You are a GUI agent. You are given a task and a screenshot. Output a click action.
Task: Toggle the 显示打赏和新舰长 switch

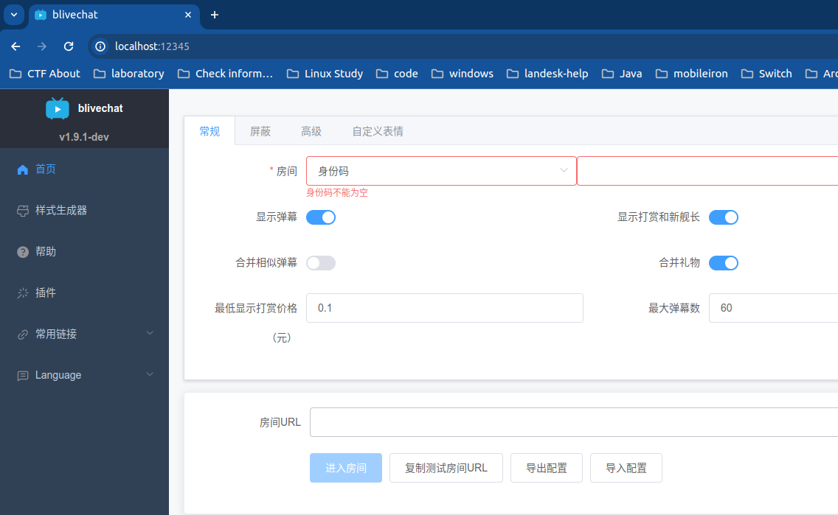pyautogui.click(x=724, y=217)
